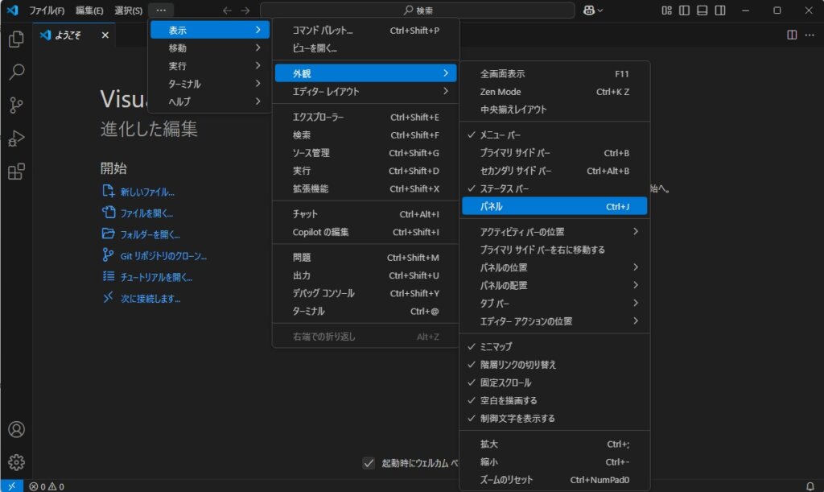
Task: Click Customize Layout icon in title bar
Action: point(666,10)
